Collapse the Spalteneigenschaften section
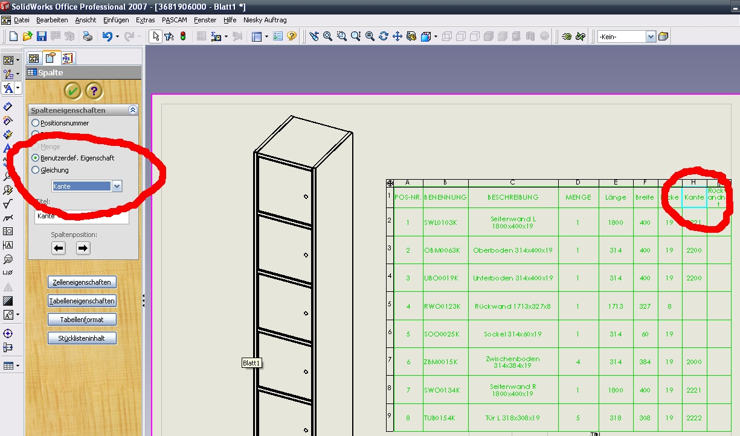The width and height of the screenshot is (740, 436). (132, 110)
